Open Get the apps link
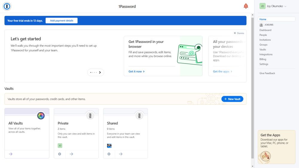 click(x=222, y=71)
